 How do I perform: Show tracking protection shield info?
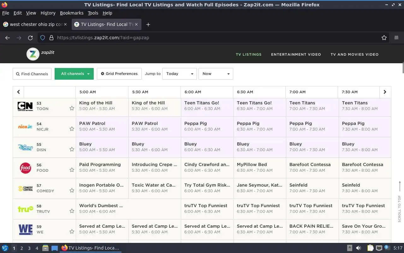[x=43, y=38]
